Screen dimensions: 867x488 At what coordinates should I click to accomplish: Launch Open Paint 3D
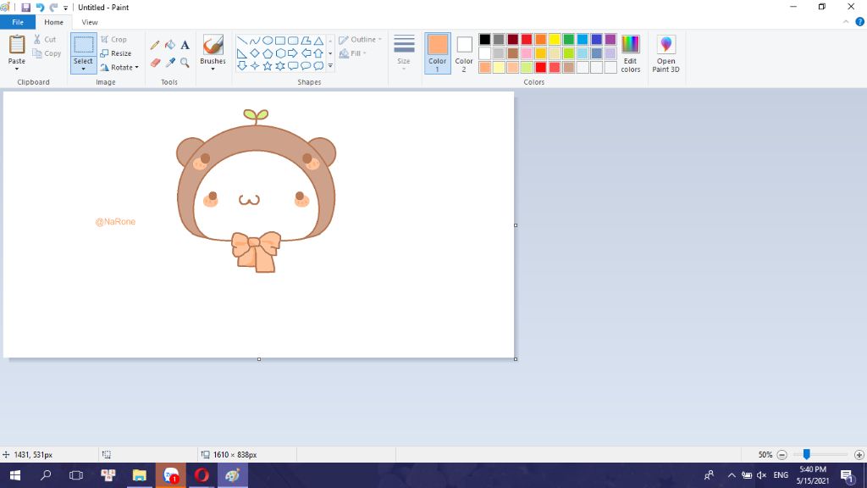click(x=665, y=53)
